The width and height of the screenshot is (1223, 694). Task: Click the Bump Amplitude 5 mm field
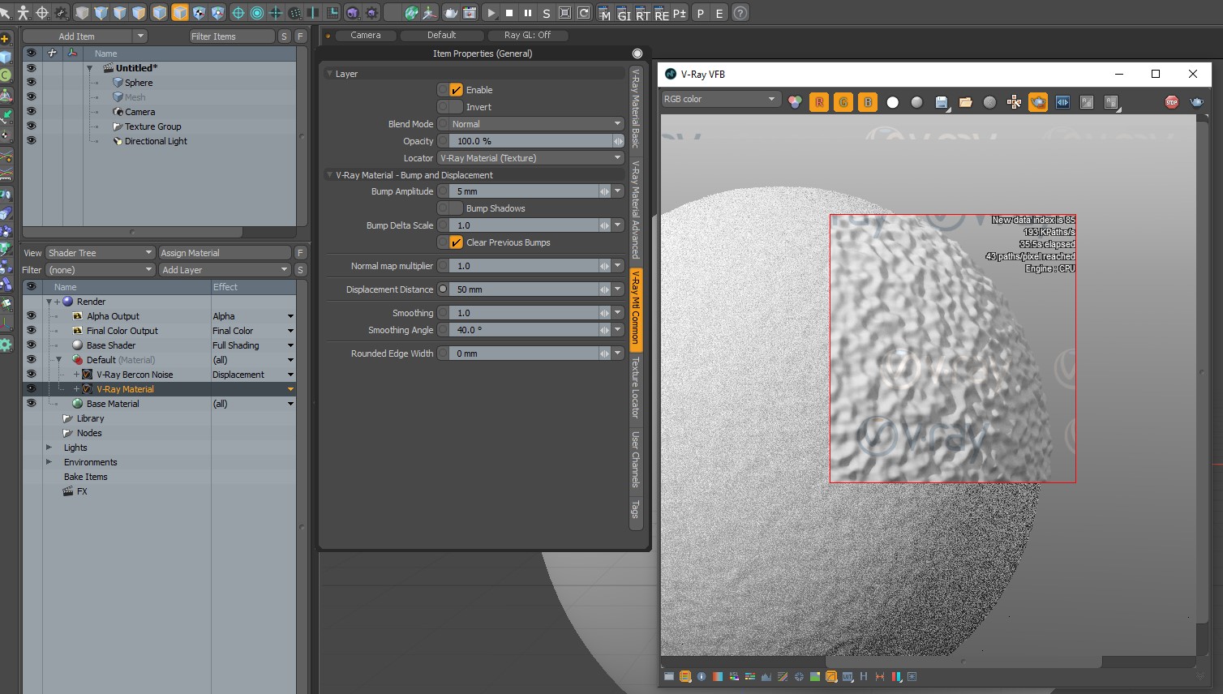pos(524,191)
